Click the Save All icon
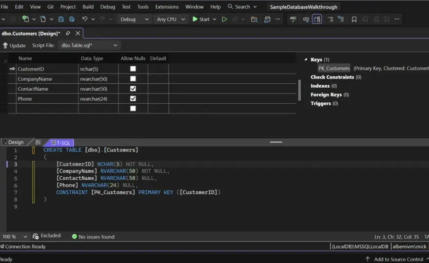Viewport: 429px width, 263px height. pyautogui.click(x=72, y=19)
